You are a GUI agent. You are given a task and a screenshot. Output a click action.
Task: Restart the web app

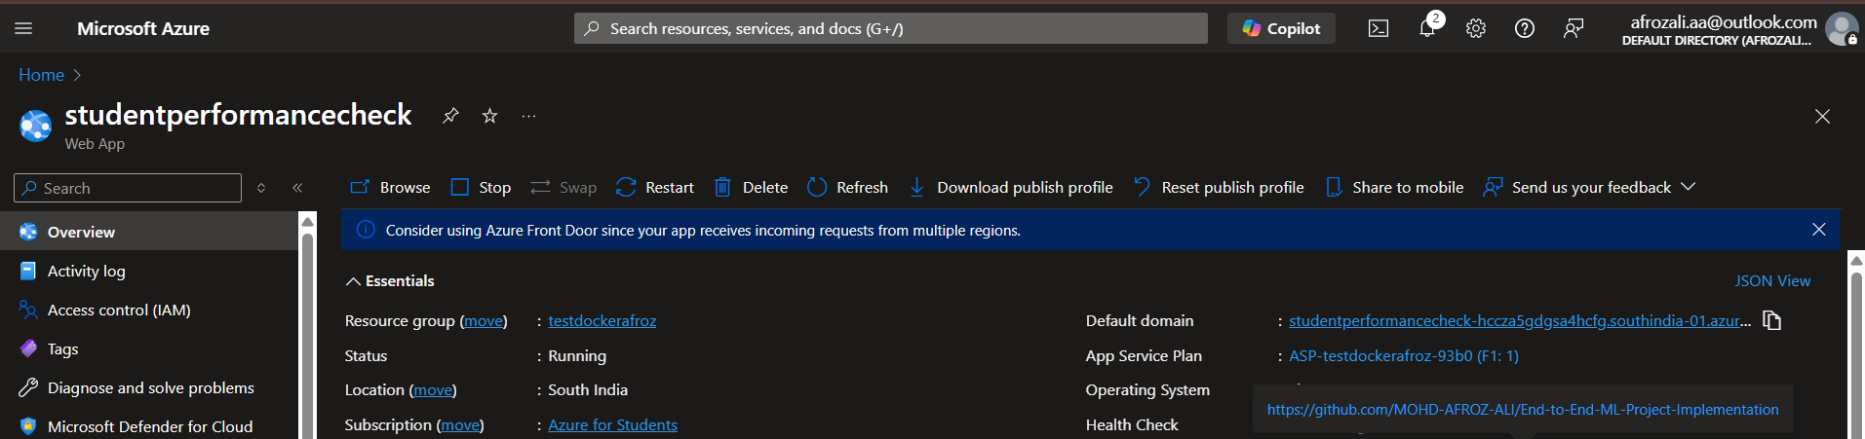tap(655, 187)
